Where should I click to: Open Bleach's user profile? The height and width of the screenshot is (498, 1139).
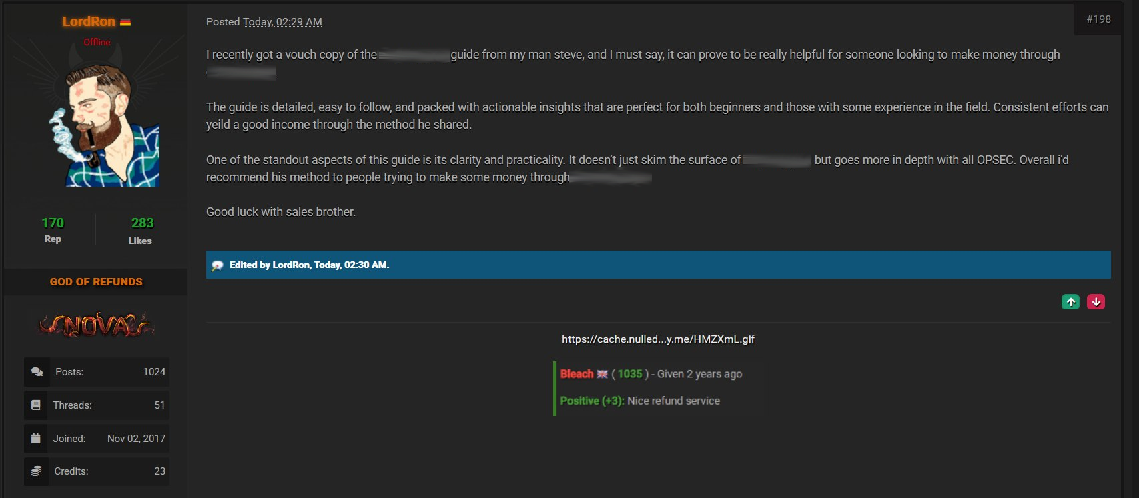tap(577, 374)
